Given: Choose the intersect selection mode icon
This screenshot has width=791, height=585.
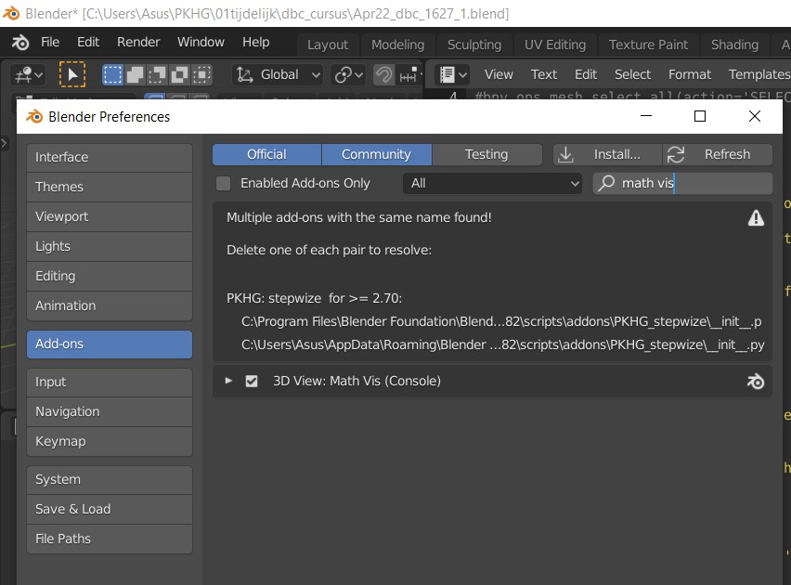Looking at the screenshot, I should tap(201, 74).
